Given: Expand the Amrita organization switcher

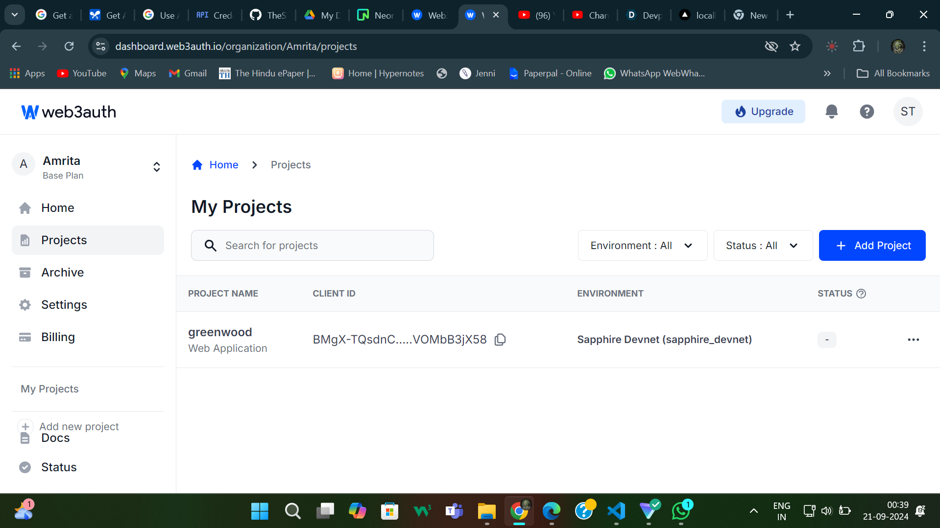Looking at the screenshot, I should pyautogui.click(x=156, y=167).
